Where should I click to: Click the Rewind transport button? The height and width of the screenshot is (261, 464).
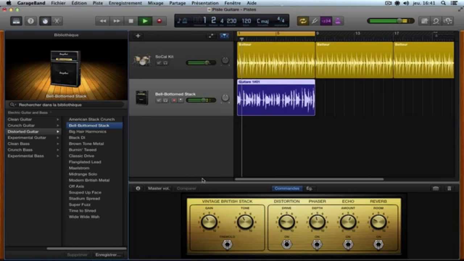[103, 21]
